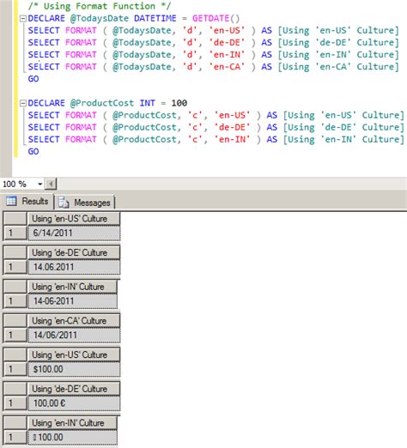Open the 100 % zoom dropdown
This screenshot has width=407, height=448.
click(x=40, y=184)
